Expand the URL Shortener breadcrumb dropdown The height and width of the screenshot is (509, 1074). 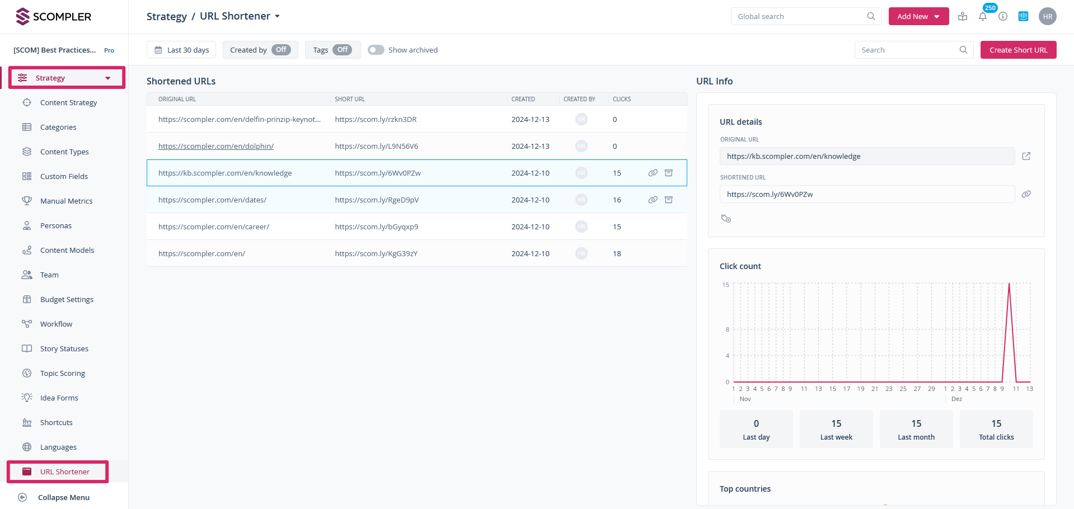click(x=277, y=16)
